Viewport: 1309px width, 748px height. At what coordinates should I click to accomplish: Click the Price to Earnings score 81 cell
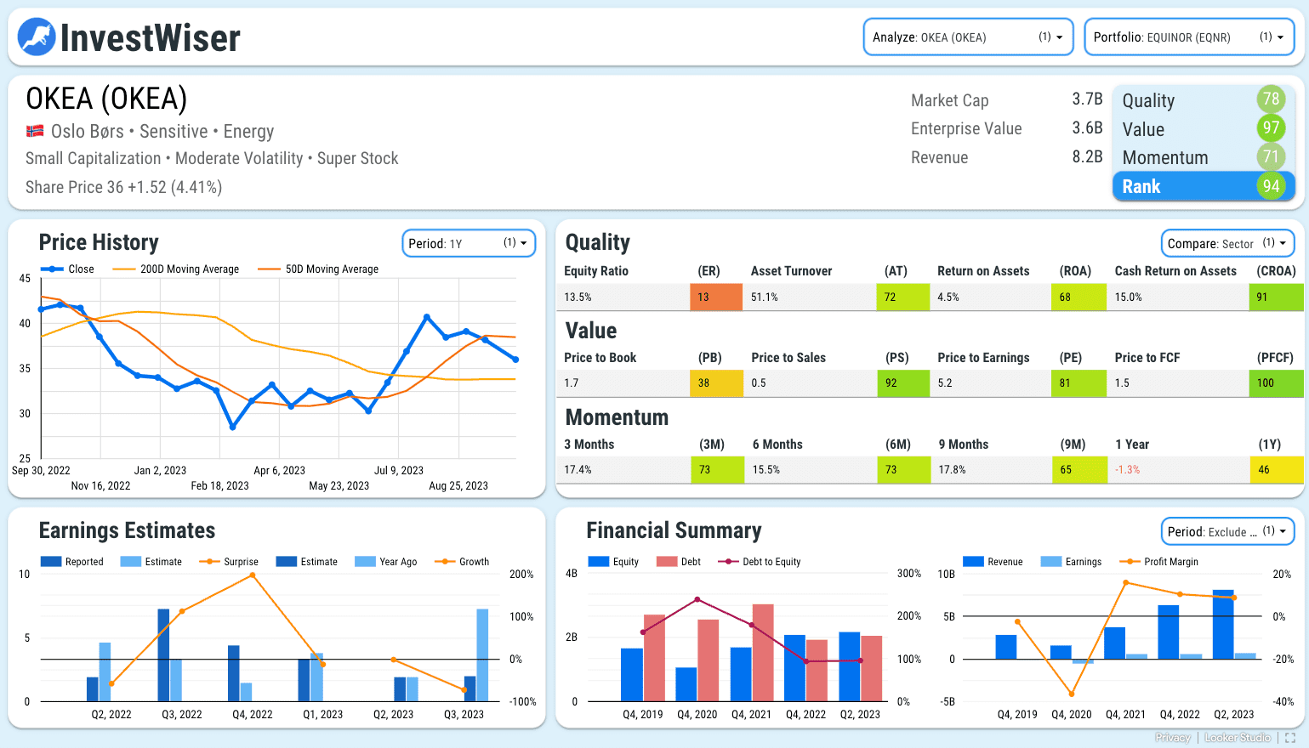coord(1079,383)
